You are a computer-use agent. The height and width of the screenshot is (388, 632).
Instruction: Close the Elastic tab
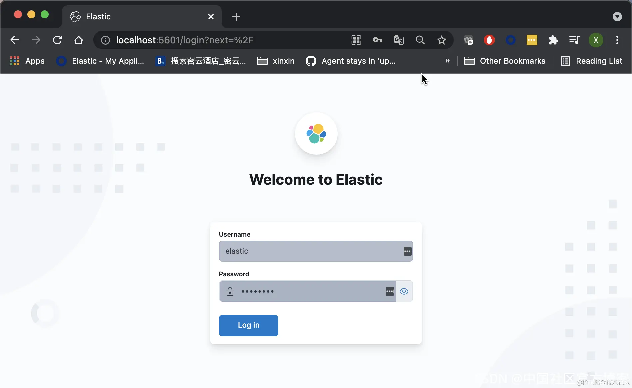[211, 17]
